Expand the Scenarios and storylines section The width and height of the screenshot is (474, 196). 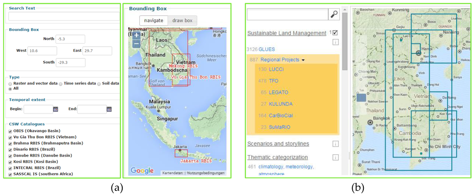278,144
